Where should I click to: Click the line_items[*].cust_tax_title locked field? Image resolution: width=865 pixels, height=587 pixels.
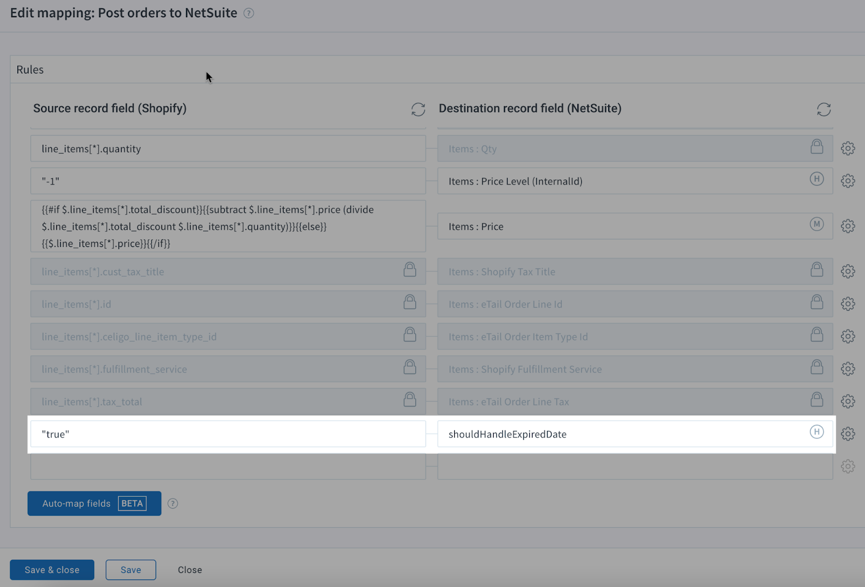click(x=228, y=272)
